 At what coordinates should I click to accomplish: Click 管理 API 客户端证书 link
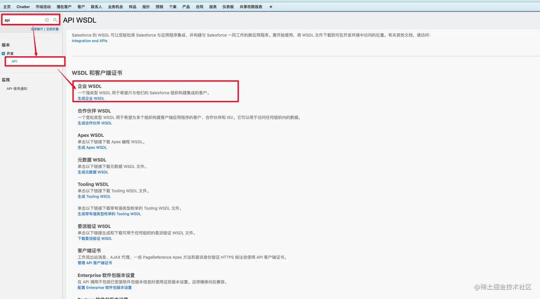tap(95, 263)
